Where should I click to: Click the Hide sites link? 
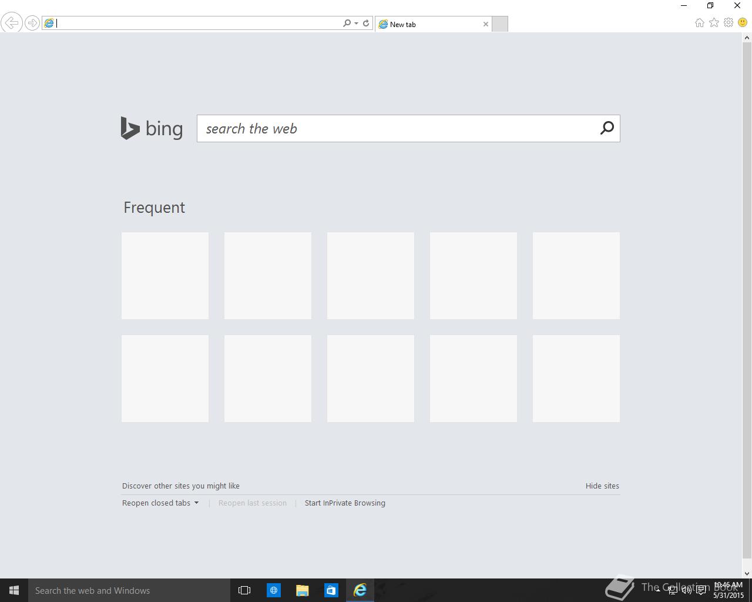[602, 486]
